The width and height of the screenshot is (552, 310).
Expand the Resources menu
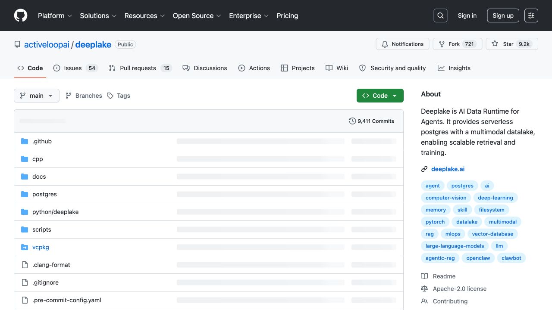point(144,15)
